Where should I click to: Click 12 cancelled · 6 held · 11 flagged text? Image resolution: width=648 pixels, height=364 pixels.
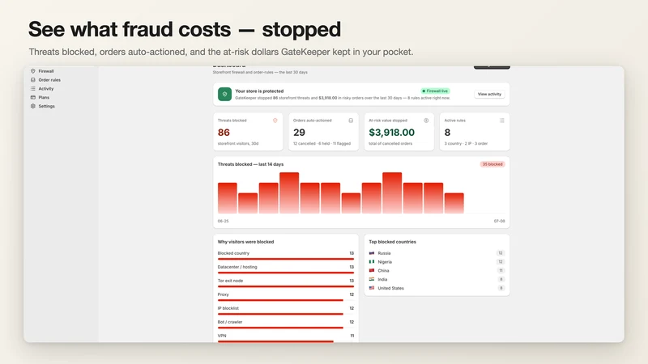[322, 144]
